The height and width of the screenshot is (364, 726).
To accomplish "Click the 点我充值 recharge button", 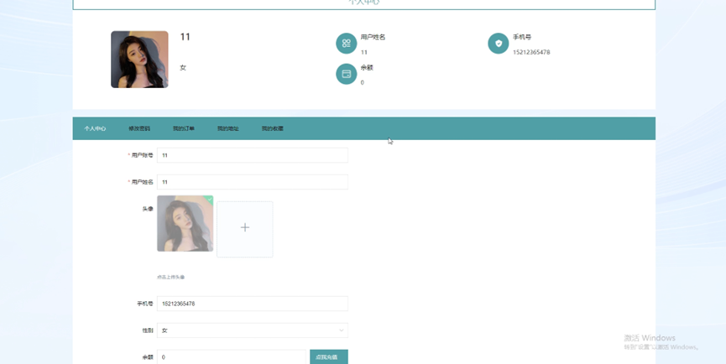I will click(x=329, y=357).
